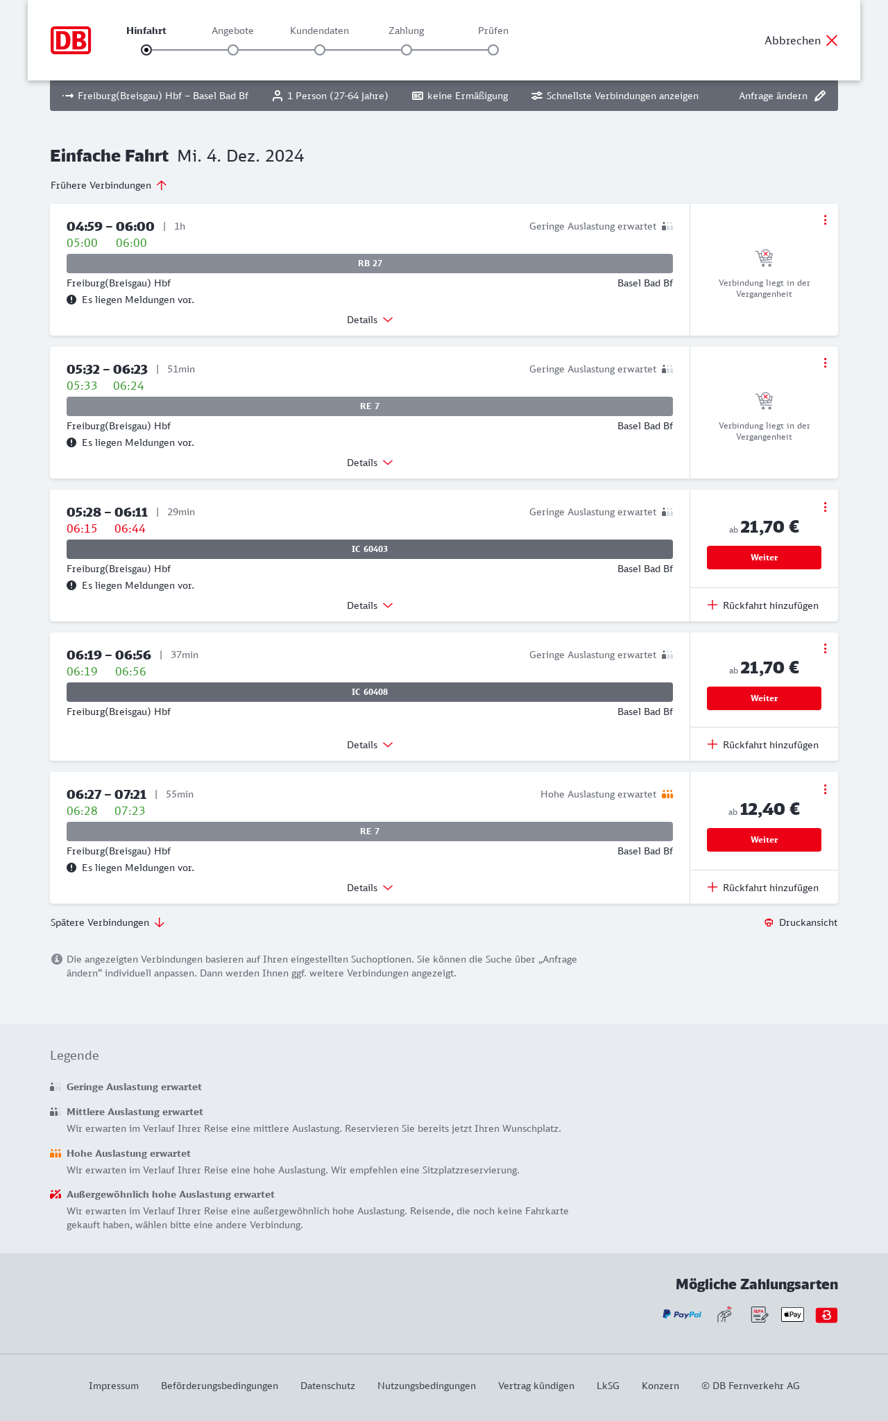The image size is (888, 1421).
Task: Expand Details for the 04:59 RB 27 connection
Action: tap(370, 320)
